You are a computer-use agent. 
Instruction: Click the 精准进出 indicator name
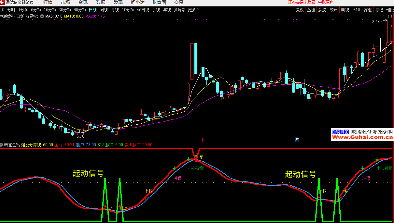click(x=12, y=145)
